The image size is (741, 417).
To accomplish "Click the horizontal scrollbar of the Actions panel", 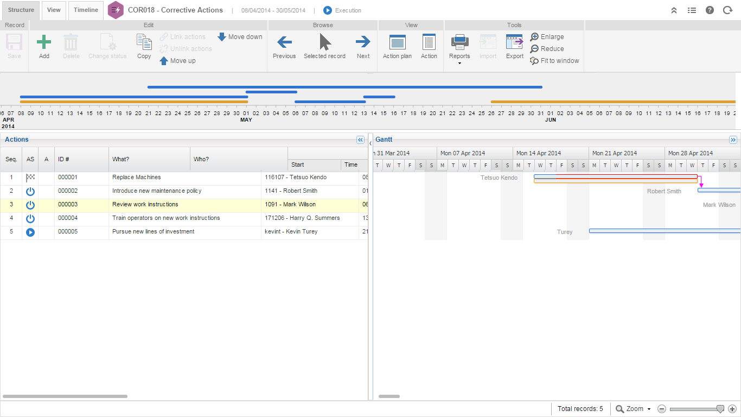I will pyautogui.click(x=65, y=396).
